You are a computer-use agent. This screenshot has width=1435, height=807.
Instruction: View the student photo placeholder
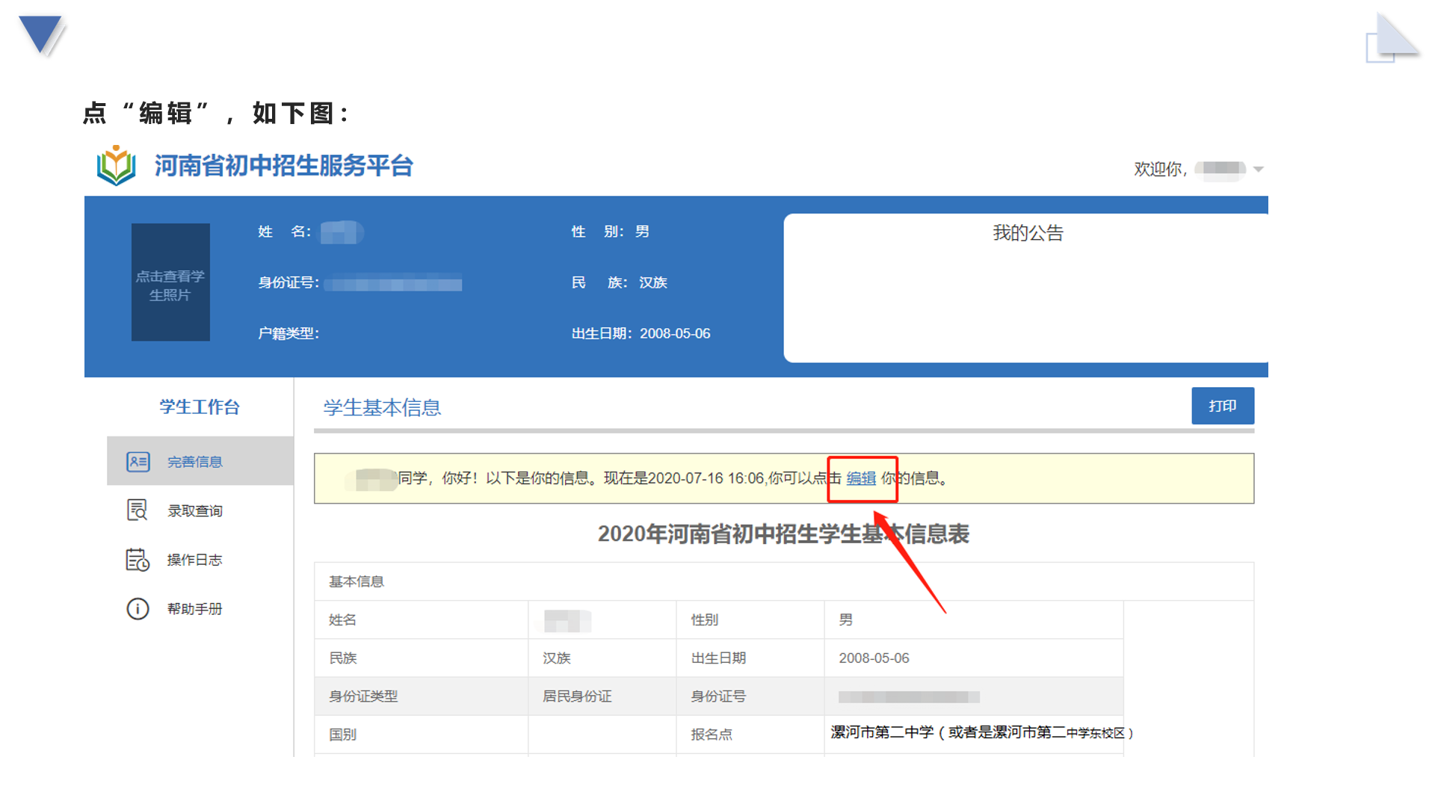point(170,282)
